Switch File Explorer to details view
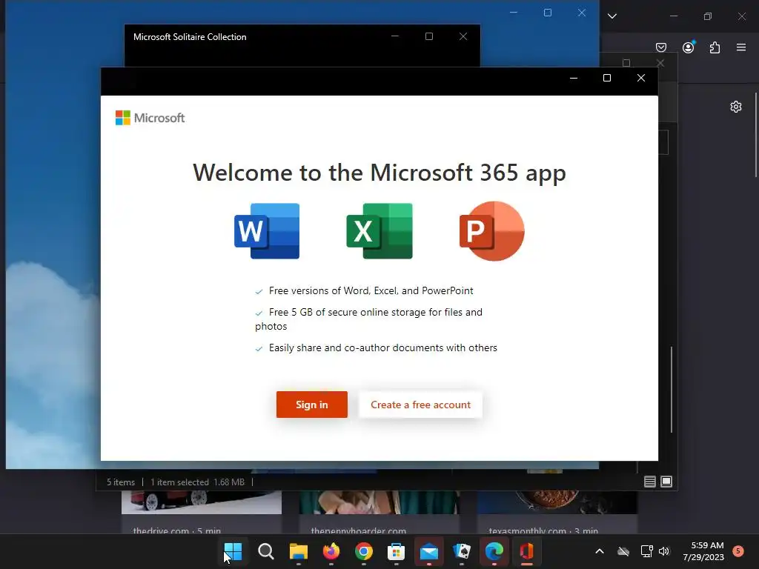 [x=649, y=482]
